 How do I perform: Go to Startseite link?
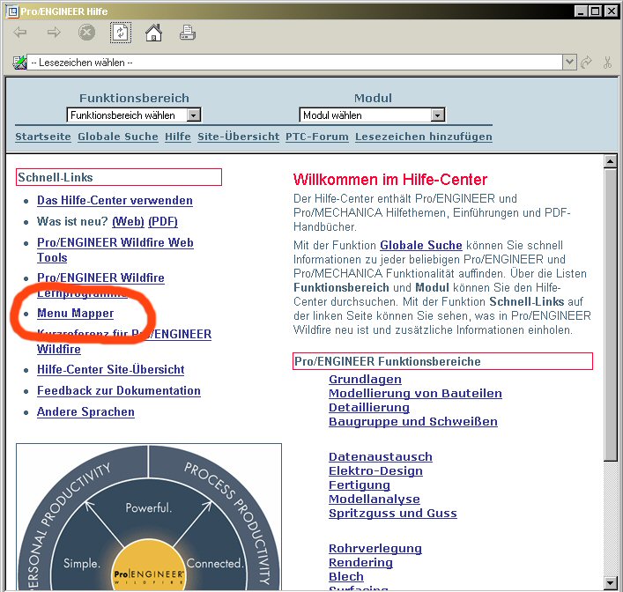point(43,137)
